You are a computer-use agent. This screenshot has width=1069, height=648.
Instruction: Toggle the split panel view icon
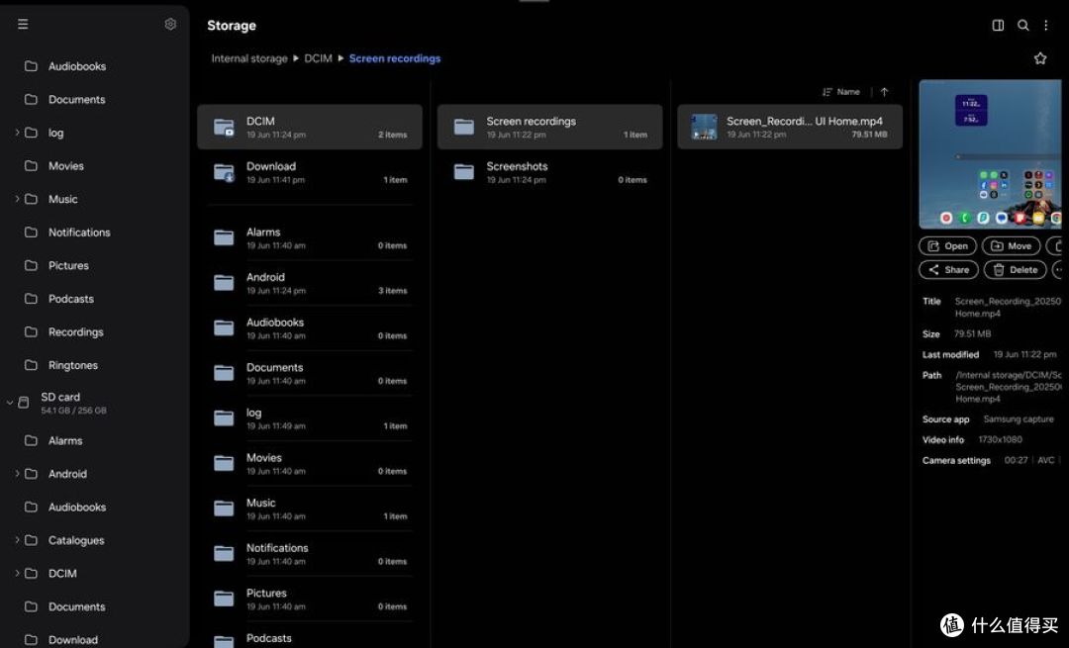pos(998,25)
